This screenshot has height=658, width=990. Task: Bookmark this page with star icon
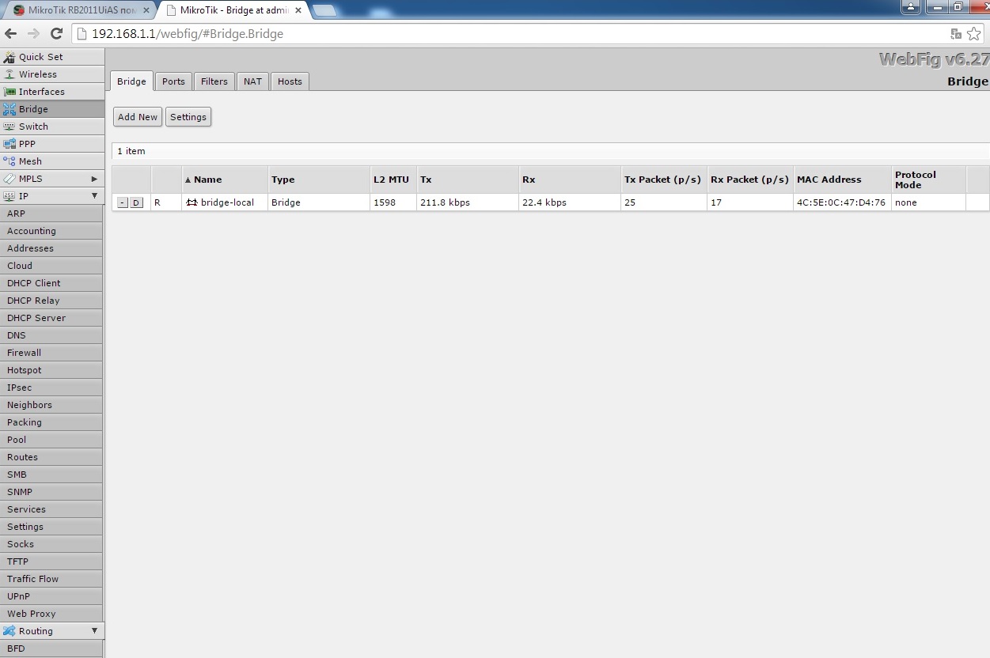(974, 34)
